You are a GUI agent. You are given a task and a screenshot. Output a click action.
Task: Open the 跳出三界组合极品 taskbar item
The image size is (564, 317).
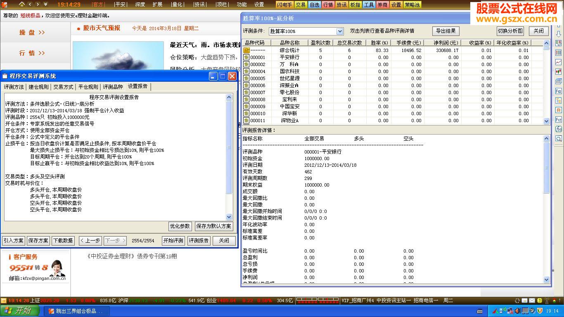77,311
